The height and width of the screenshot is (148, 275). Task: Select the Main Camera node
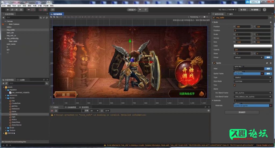coord(14,24)
